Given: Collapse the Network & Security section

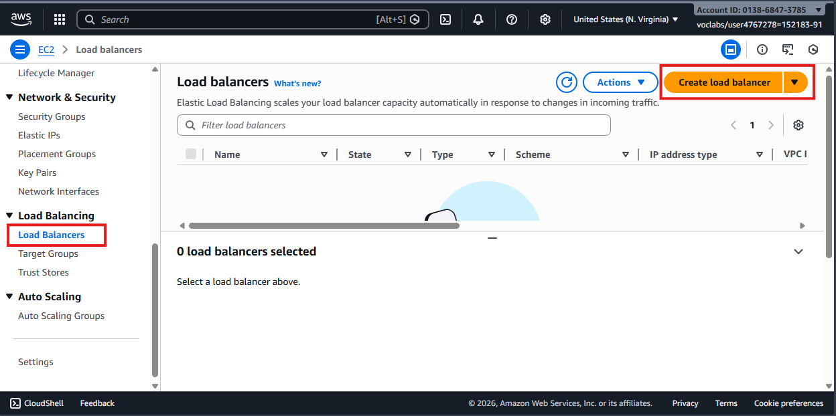Looking at the screenshot, I should (x=9, y=98).
